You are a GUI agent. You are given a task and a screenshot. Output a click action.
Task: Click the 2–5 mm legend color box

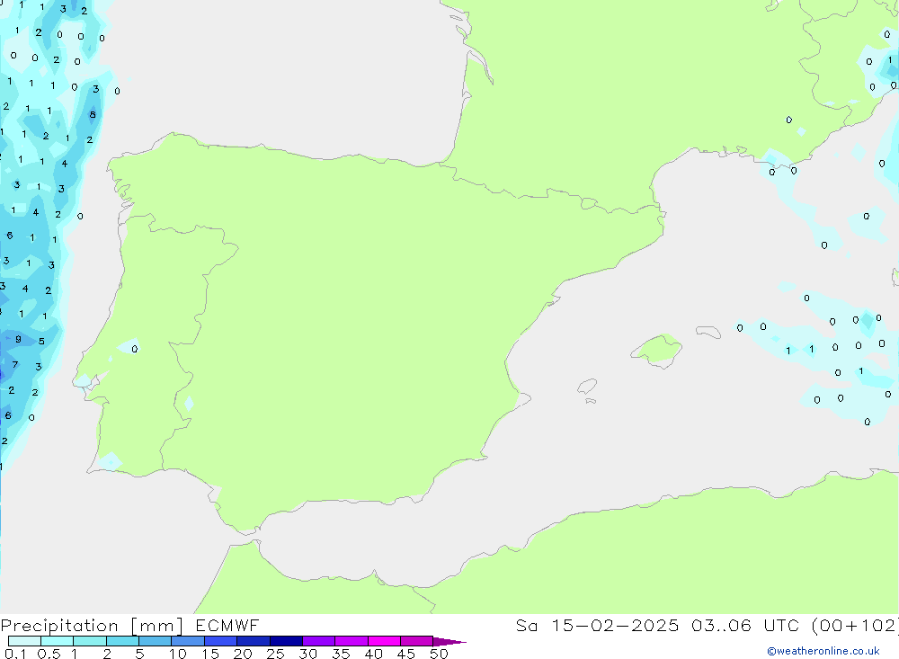coord(122,641)
